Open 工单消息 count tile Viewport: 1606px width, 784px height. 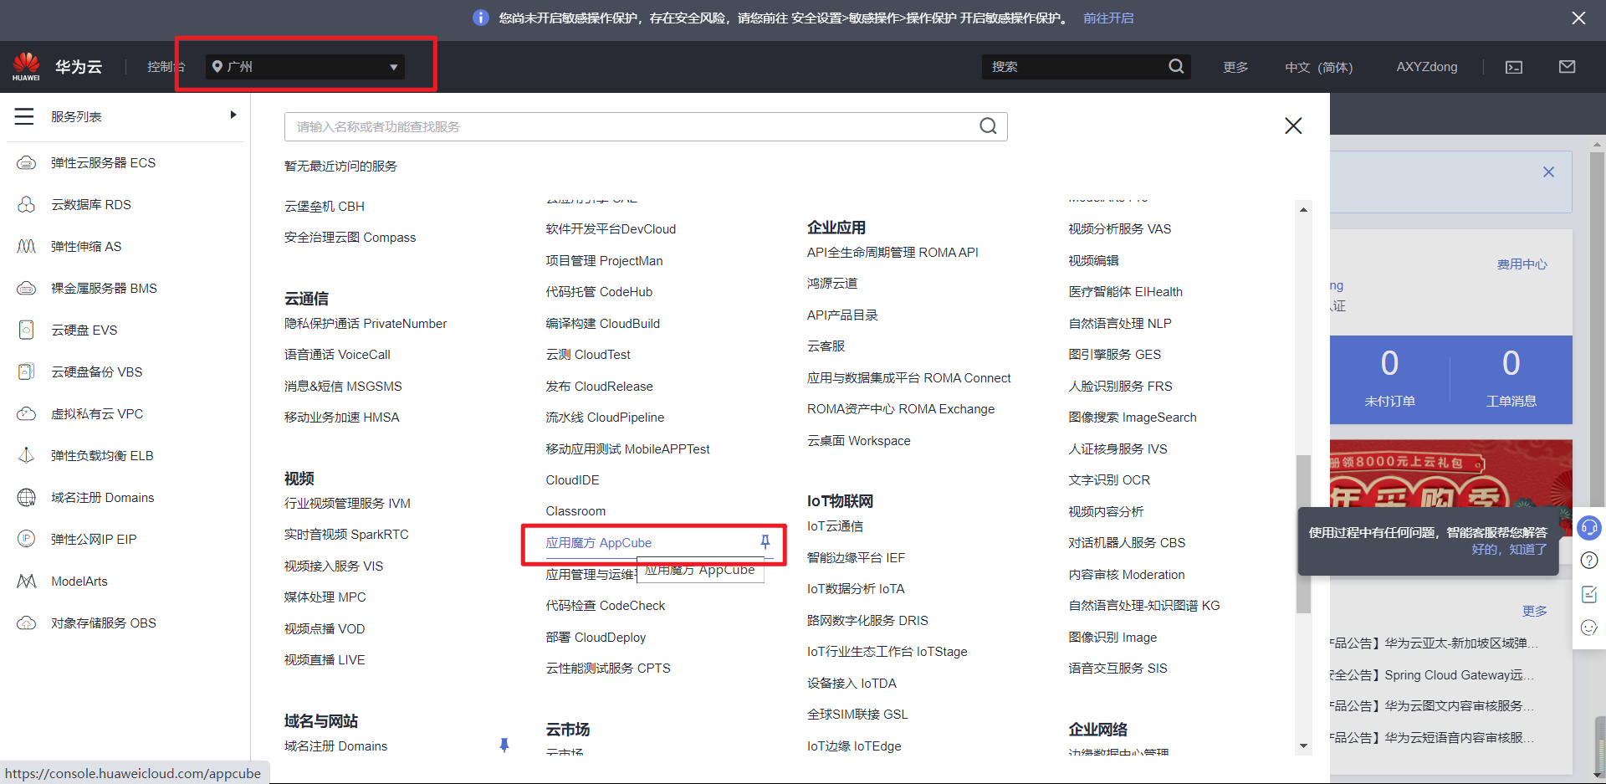(1511, 380)
